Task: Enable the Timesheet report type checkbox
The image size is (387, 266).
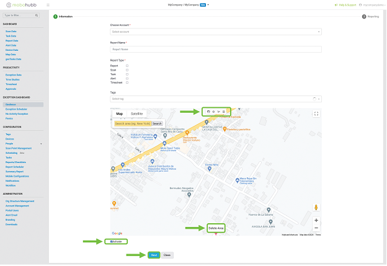Action: pyautogui.click(x=127, y=82)
